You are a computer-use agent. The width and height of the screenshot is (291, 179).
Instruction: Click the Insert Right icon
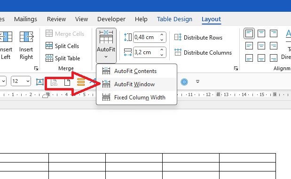[26, 37]
